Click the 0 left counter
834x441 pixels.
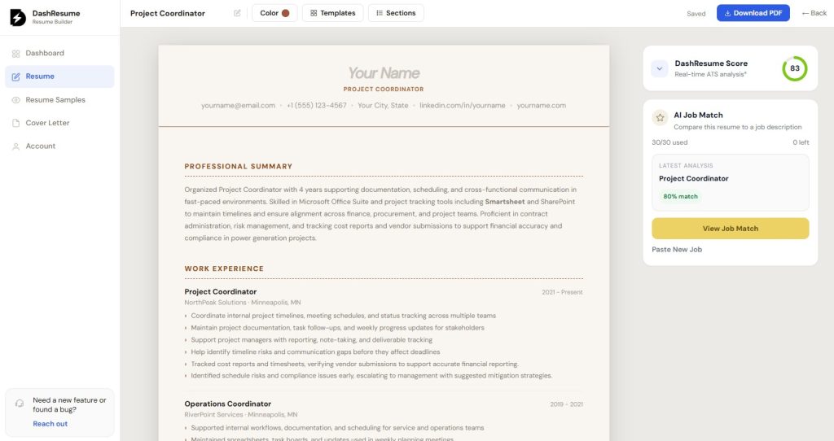click(801, 142)
